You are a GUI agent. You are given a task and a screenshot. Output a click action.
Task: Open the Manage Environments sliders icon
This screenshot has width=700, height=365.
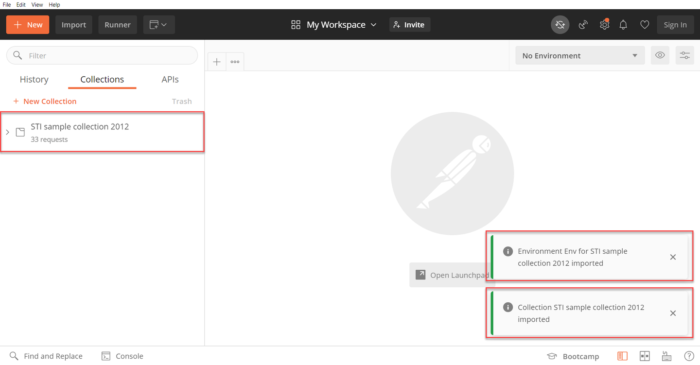point(685,55)
